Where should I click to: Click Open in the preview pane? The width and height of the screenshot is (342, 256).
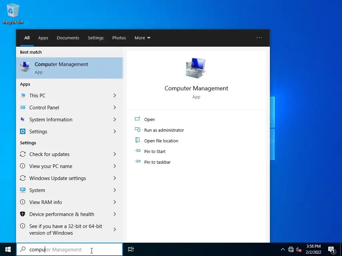click(x=149, y=119)
